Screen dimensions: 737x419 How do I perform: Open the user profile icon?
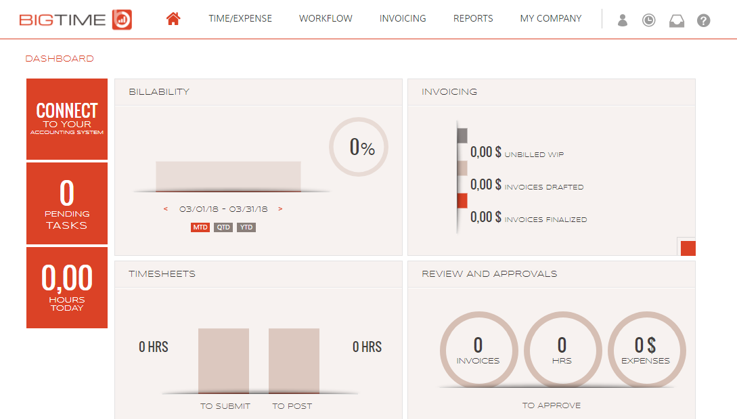(623, 20)
